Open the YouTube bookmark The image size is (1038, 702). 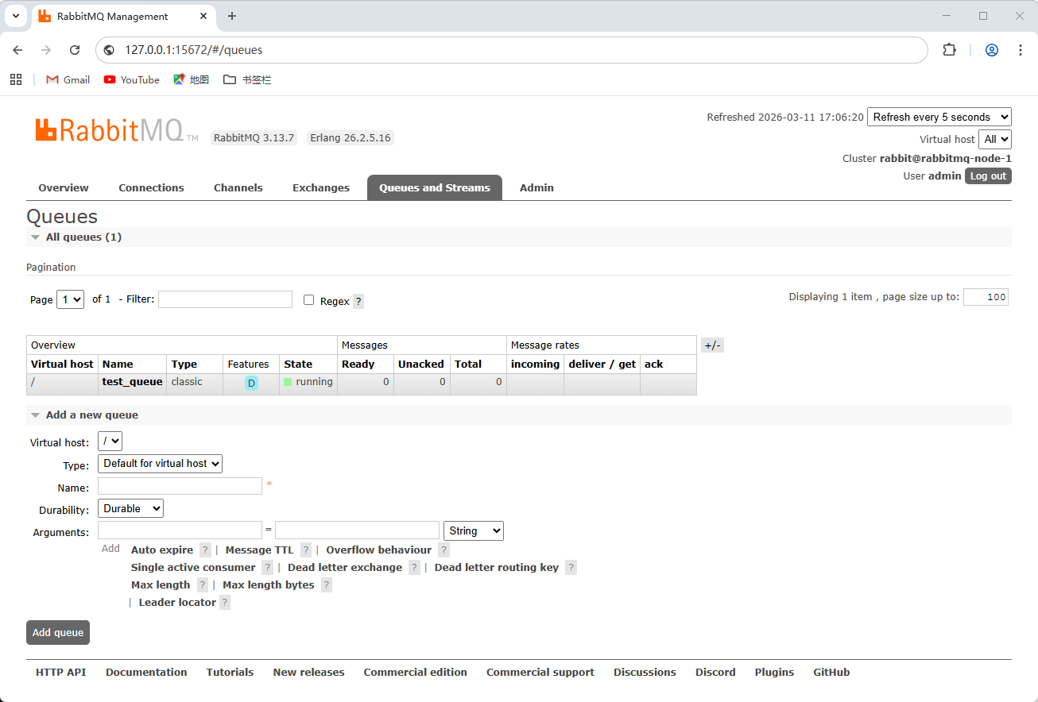click(132, 79)
